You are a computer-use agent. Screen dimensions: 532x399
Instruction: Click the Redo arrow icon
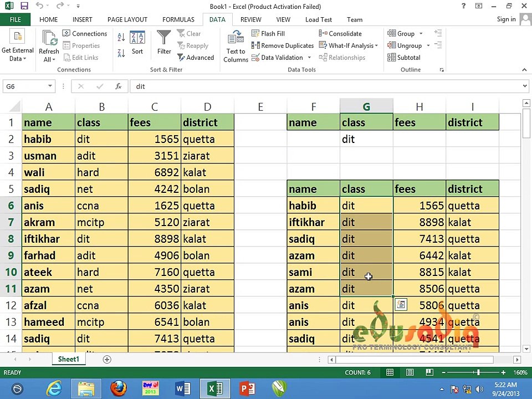coord(60,6)
